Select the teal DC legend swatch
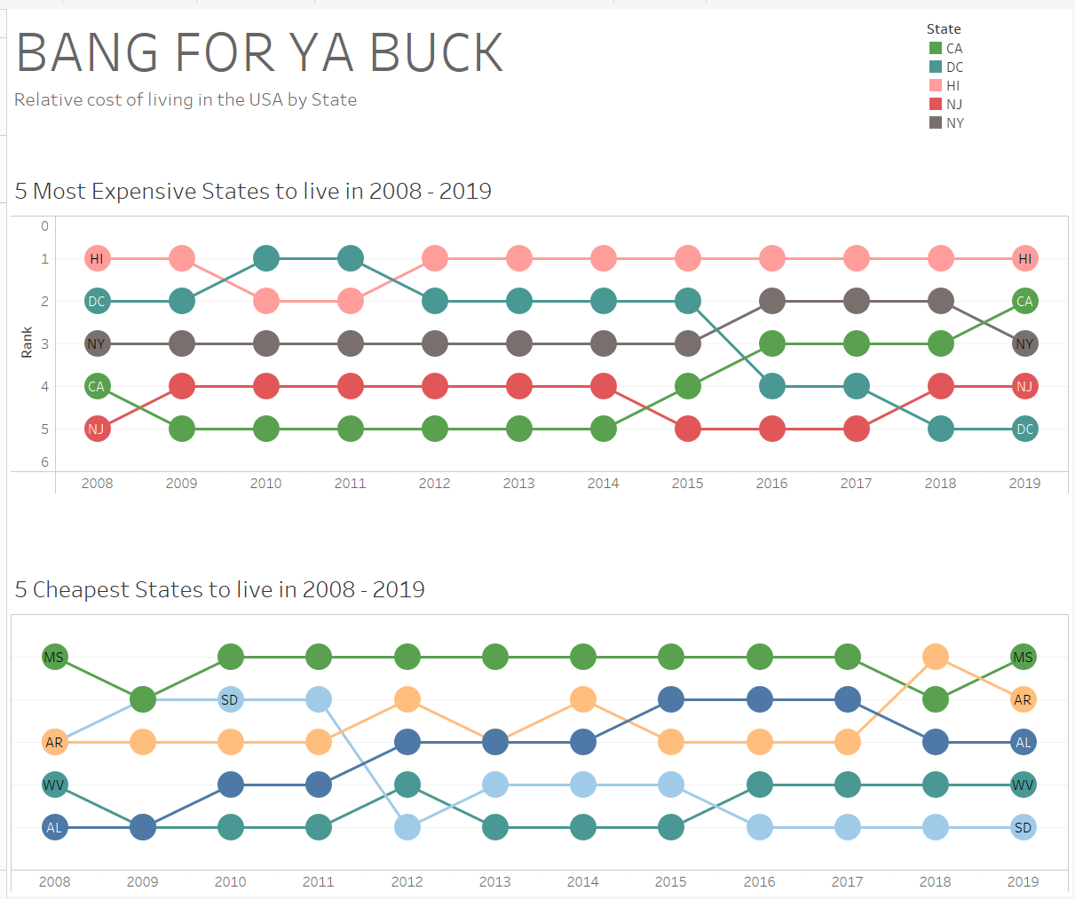 (x=936, y=67)
